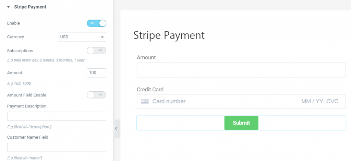351x161 pixels.
Task: Turn off the Enable toggle
Action: (96, 23)
